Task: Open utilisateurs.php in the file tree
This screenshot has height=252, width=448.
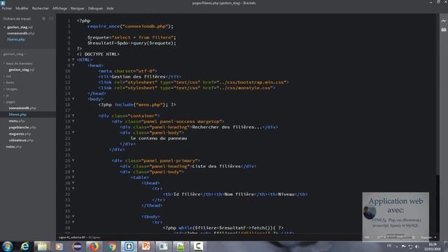Action: tap(21, 140)
